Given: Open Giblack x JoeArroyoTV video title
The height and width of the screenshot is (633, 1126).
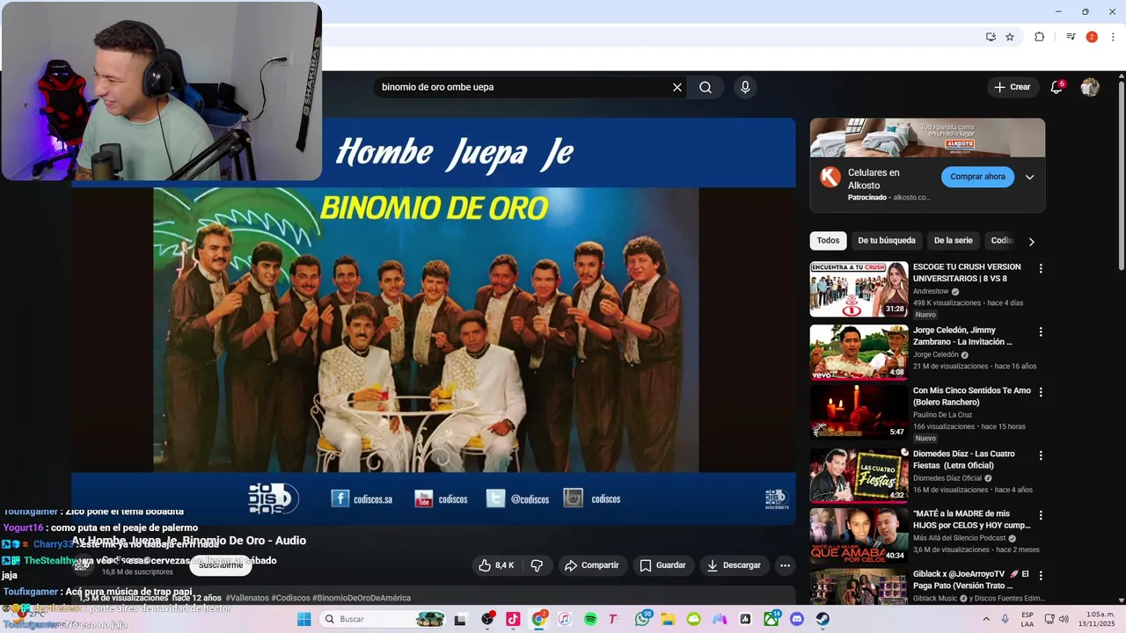Looking at the screenshot, I should click(971, 579).
